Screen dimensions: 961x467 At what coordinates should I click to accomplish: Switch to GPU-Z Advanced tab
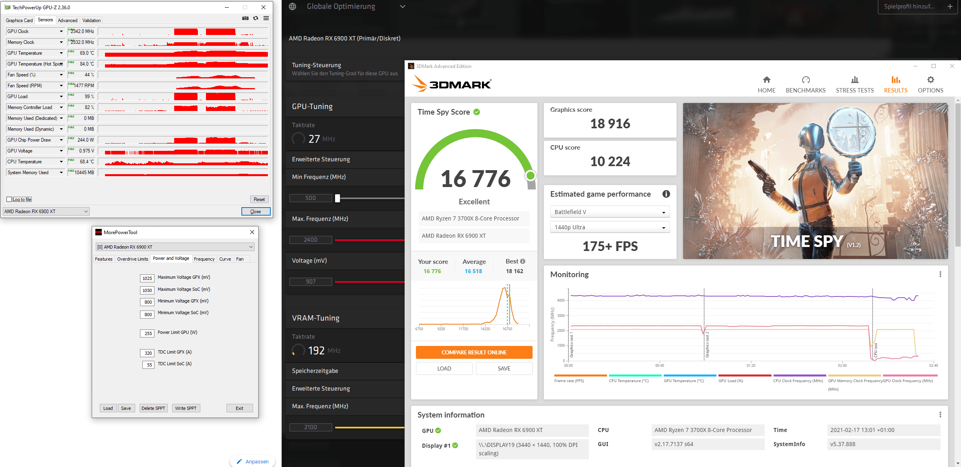[67, 21]
